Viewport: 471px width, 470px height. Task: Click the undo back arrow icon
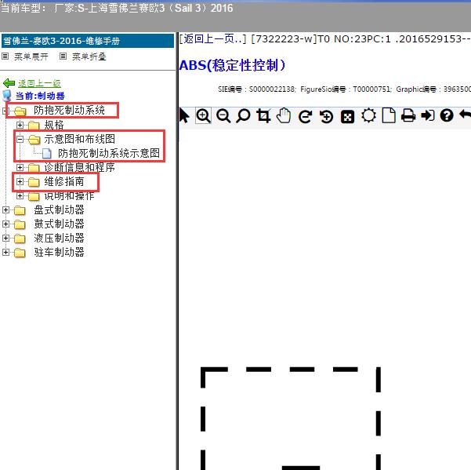pyautogui.click(x=466, y=115)
